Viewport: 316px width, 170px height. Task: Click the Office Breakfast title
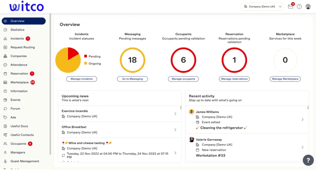point(74,127)
